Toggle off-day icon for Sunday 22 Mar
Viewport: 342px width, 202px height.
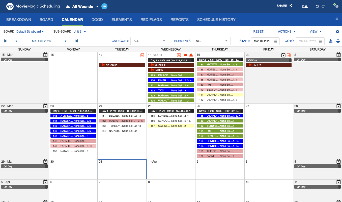(45, 106)
